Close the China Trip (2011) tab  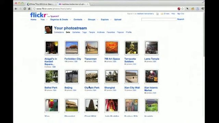pos(55,4)
